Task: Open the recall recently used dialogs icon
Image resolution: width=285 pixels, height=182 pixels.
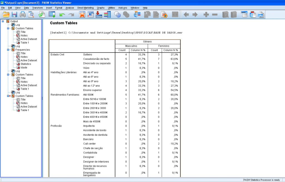Action: [52, 14]
